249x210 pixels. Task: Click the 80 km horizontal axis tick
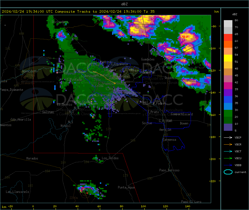[x=121, y=206]
